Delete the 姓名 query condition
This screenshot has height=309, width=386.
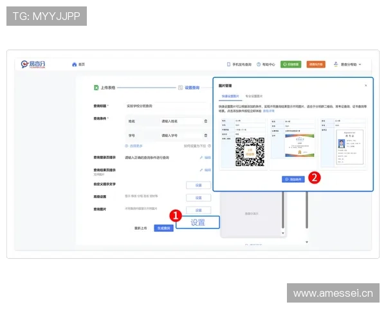(206, 121)
